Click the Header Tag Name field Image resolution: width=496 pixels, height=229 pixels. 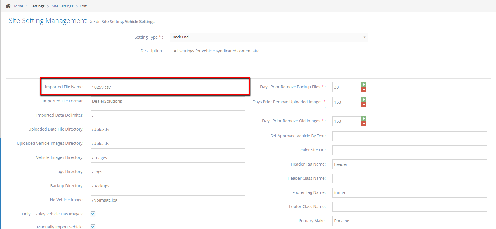pos(409,164)
